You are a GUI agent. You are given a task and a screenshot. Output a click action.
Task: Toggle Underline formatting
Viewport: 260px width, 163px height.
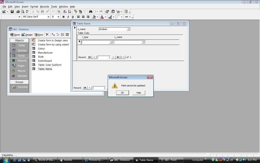[x=72, y=17]
